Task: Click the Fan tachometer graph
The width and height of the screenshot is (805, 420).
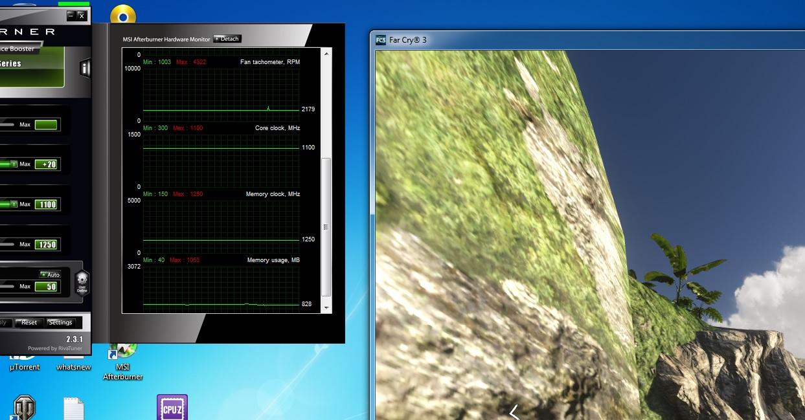Action: (x=221, y=94)
